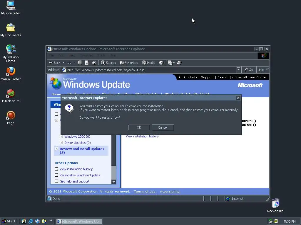Click the Print icon in the IE toolbar
Viewport: 301px width, 225px height.
click(179, 63)
